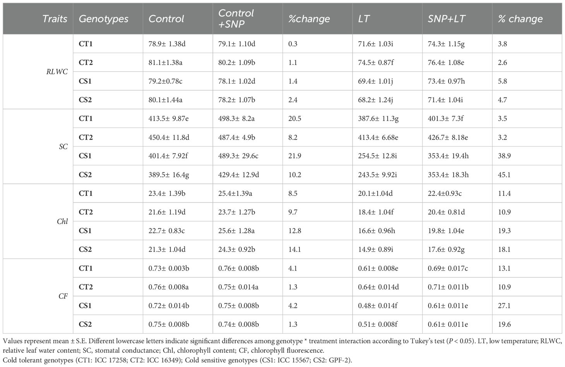Select the 498.3± 8.2a value cell
The height and width of the screenshot is (367, 565).
(x=236, y=118)
